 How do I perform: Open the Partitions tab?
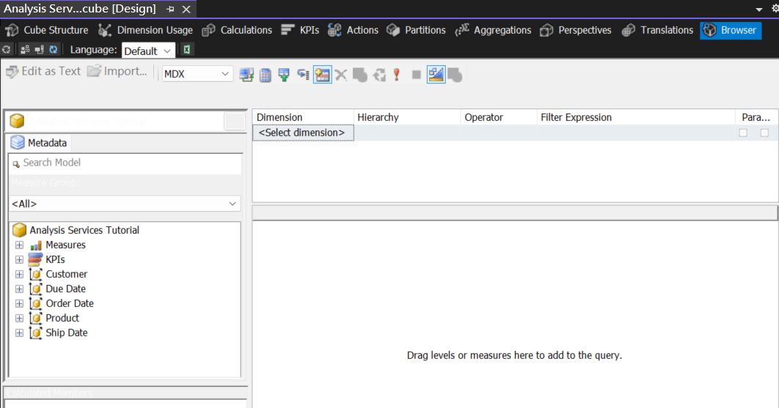point(416,30)
